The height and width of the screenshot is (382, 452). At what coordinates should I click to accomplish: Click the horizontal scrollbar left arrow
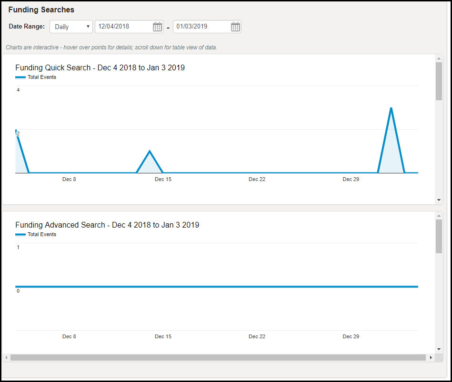6,357
